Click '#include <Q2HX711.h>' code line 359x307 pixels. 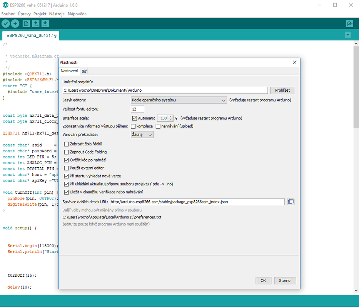(x=27, y=74)
